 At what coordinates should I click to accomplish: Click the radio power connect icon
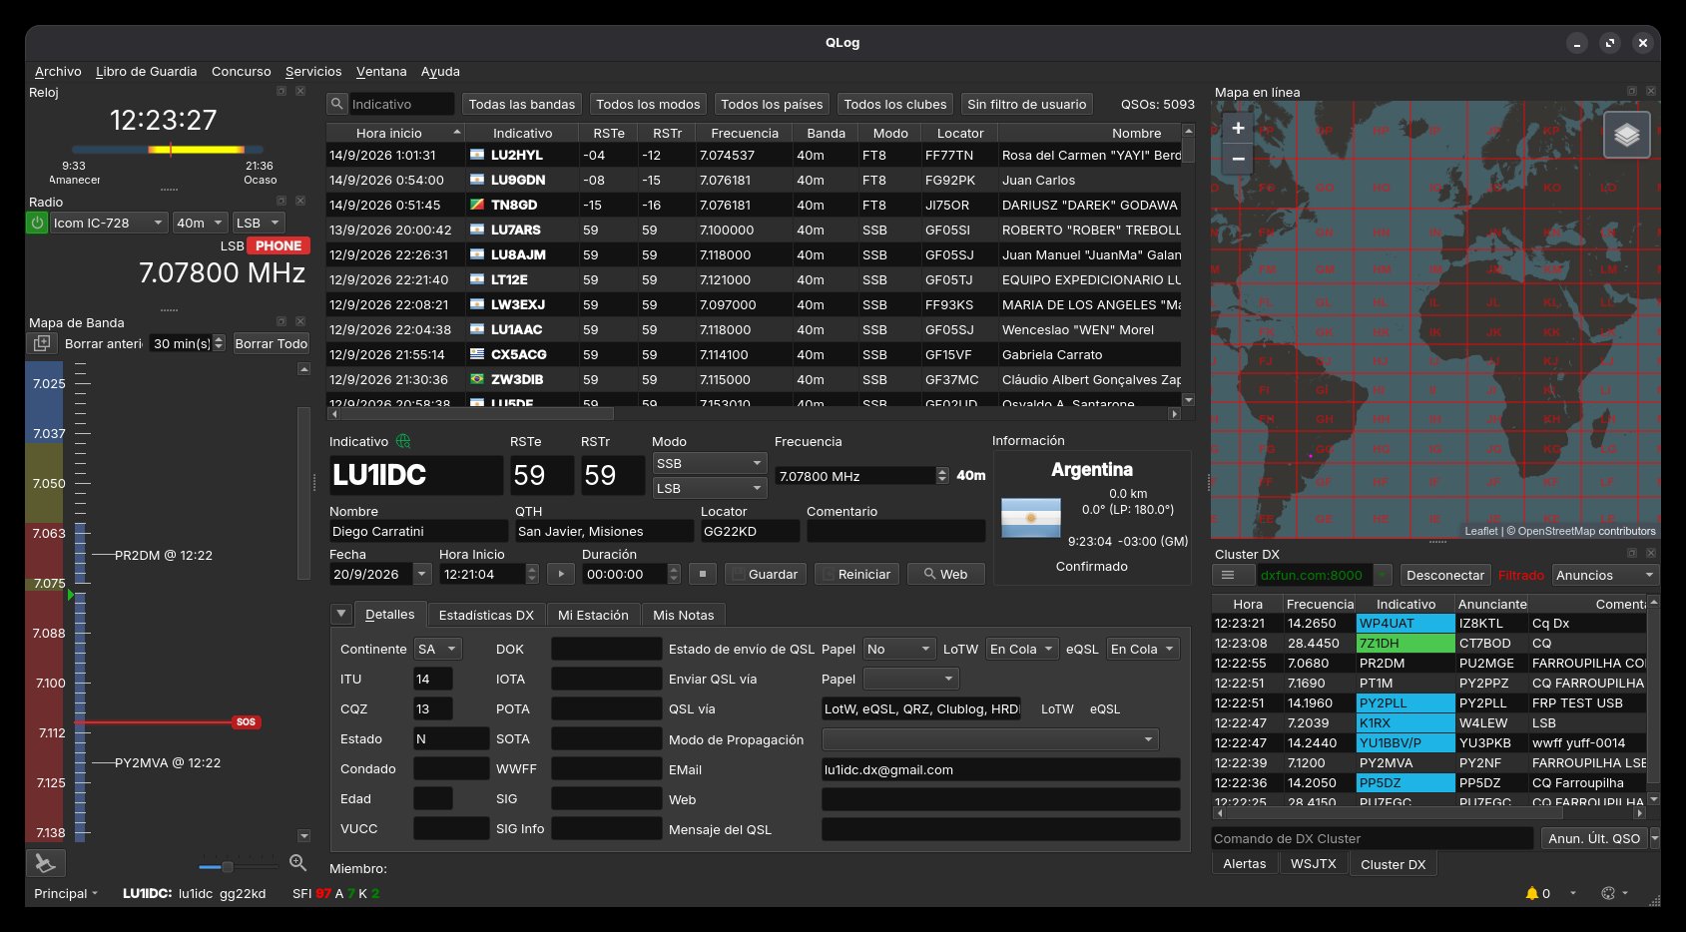[37, 223]
